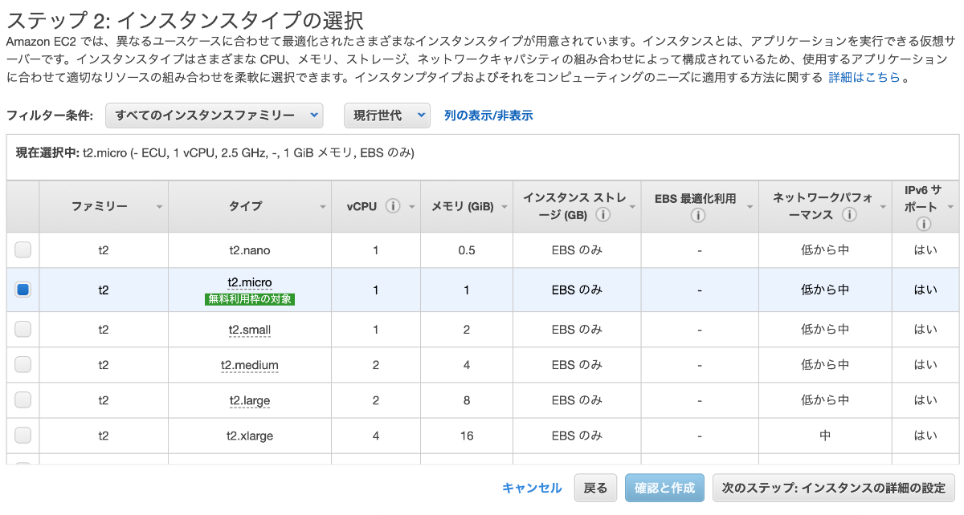Click sort arrow on メモリ (GiB) column
The height and width of the screenshot is (515, 964).
point(504,208)
